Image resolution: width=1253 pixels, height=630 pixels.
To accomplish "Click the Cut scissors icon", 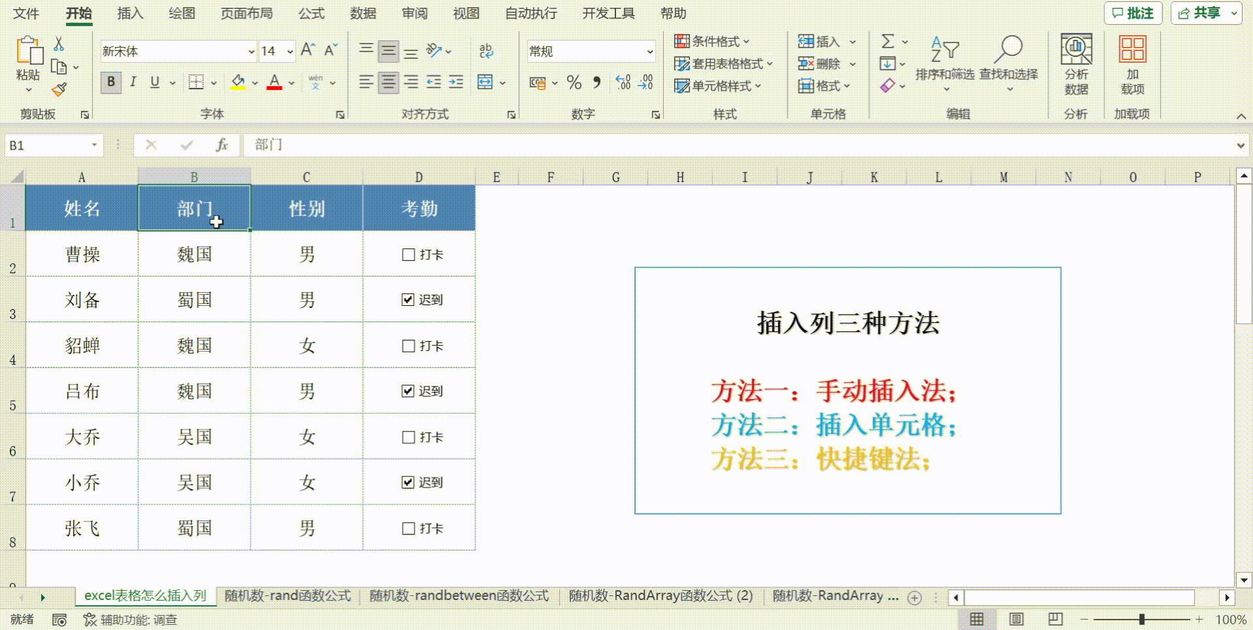I will pyautogui.click(x=59, y=44).
